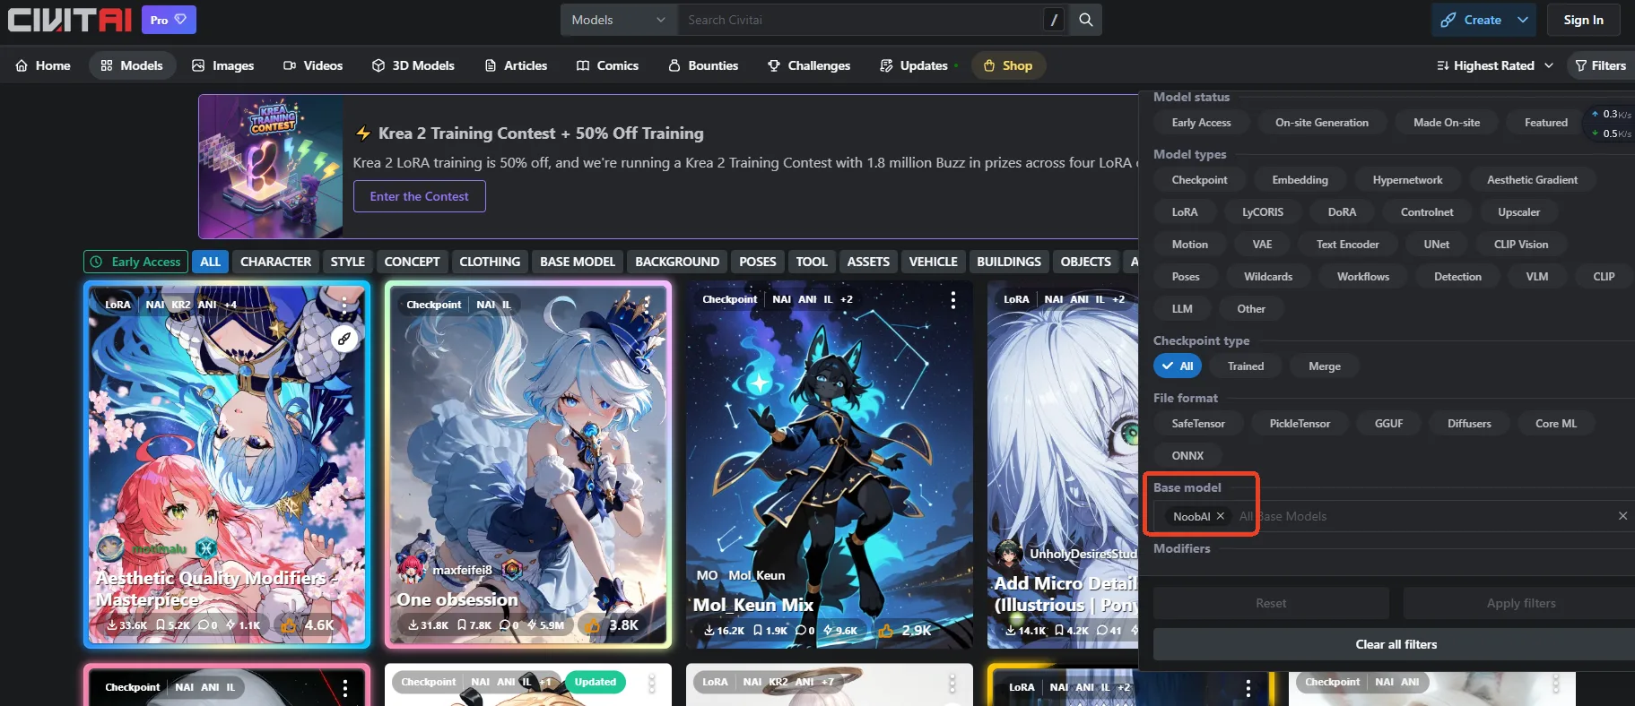
Task: Toggle the Checkpoint model type filter
Action: (x=1199, y=180)
